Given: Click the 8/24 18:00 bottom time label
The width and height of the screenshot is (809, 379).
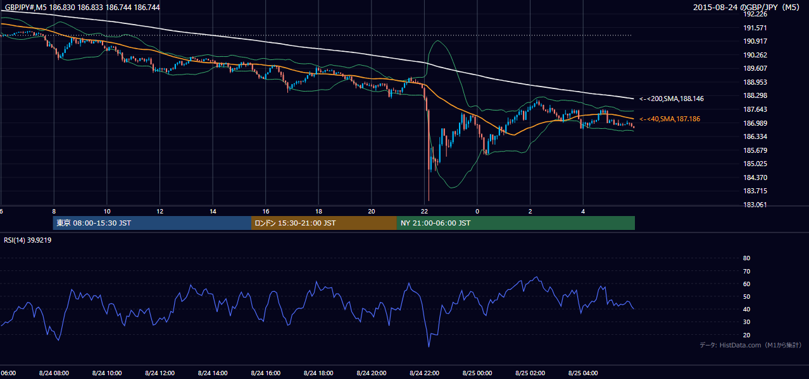Looking at the screenshot, I should [x=318, y=373].
